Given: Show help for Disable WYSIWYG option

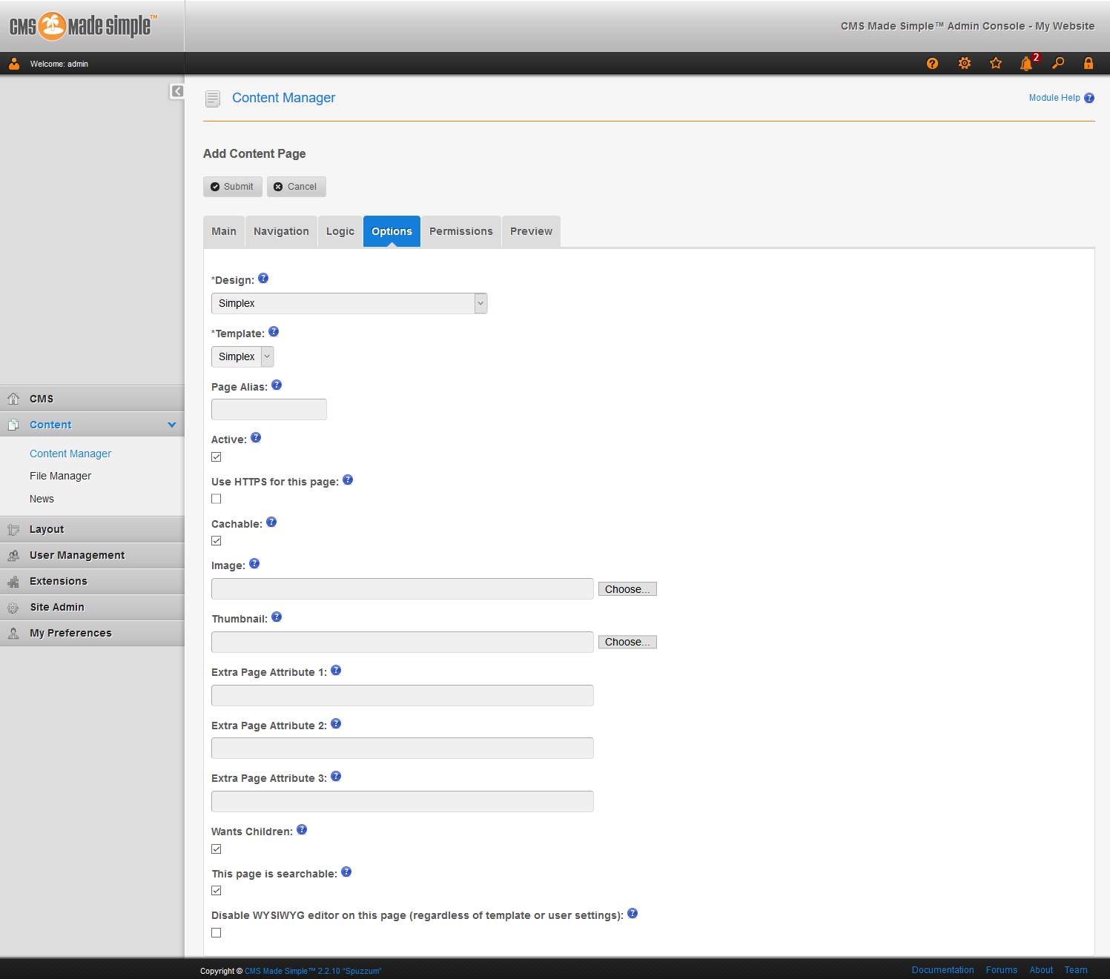Looking at the screenshot, I should tap(632, 914).
